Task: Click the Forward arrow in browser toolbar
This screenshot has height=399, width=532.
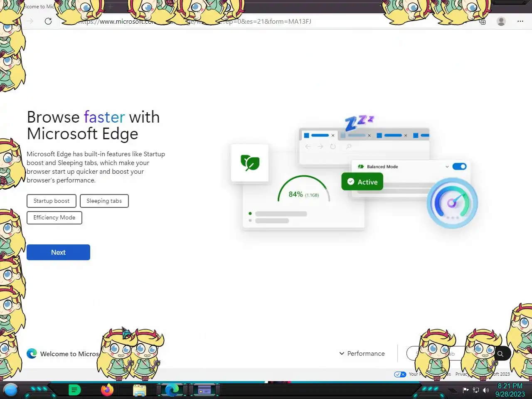Action: 30,21
